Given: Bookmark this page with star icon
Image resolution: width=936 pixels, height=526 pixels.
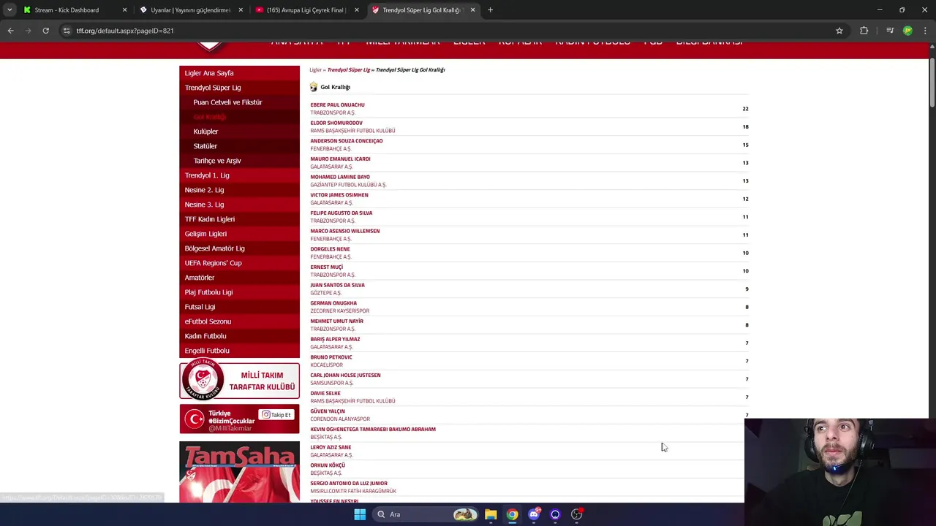Looking at the screenshot, I should (839, 31).
